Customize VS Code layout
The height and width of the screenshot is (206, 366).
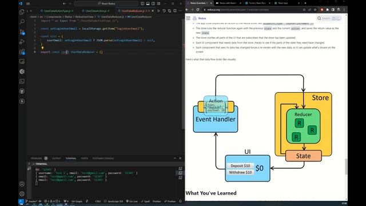click(x=159, y=3)
